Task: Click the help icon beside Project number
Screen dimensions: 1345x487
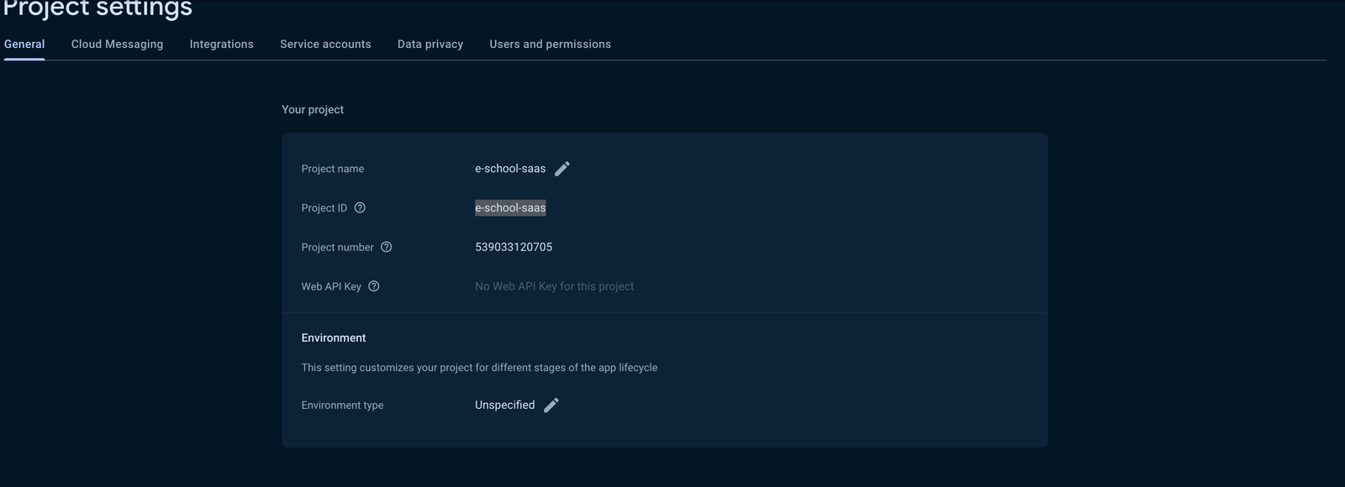Action: click(387, 247)
